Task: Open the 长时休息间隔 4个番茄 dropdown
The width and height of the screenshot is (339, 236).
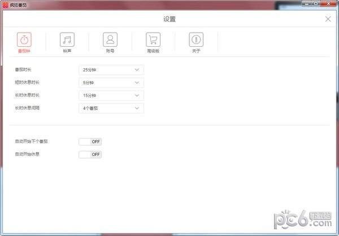Action: pyautogui.click(x=111, y=108)
